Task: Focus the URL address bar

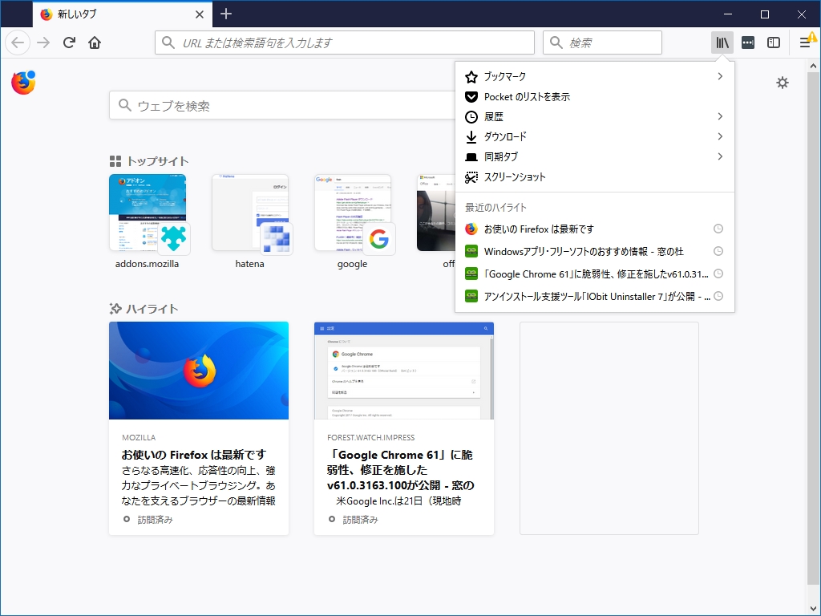Action: click(345, 43)
